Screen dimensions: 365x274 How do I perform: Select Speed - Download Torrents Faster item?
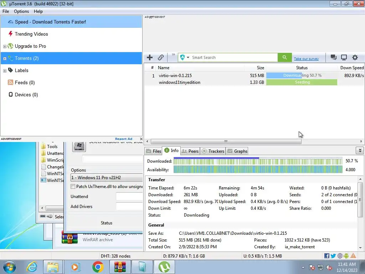tap(71, 22)
